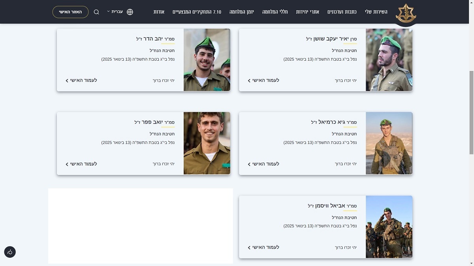
Task: Open the השירות שלי menu item
Action: pyautogui.click(x=376, y=12)
